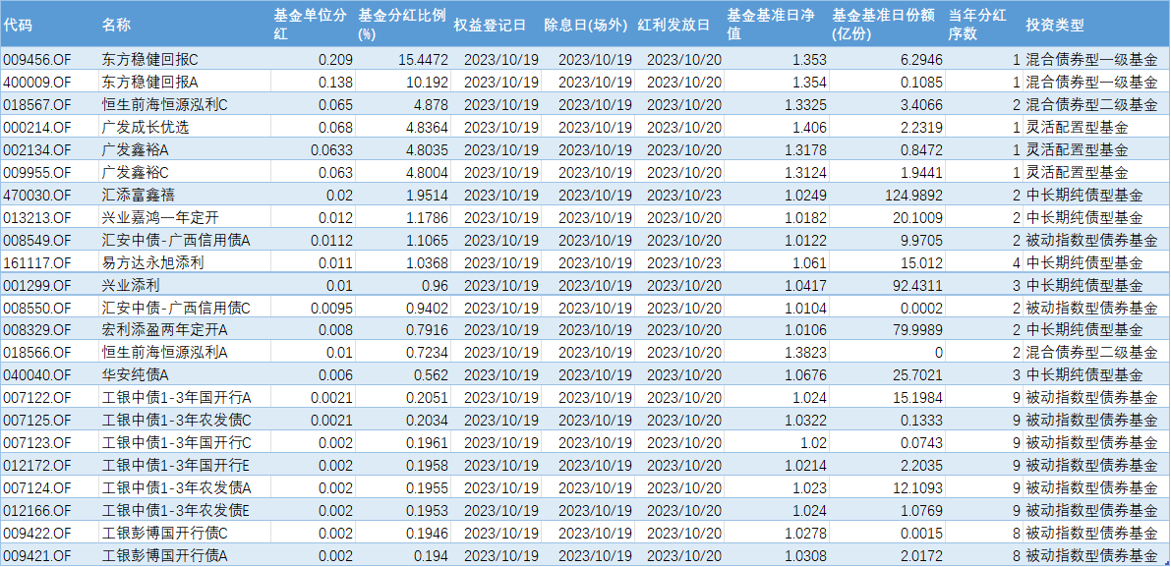Click the 代码 column header
Screen dimensions: 1171x567
tap(18, 25)
